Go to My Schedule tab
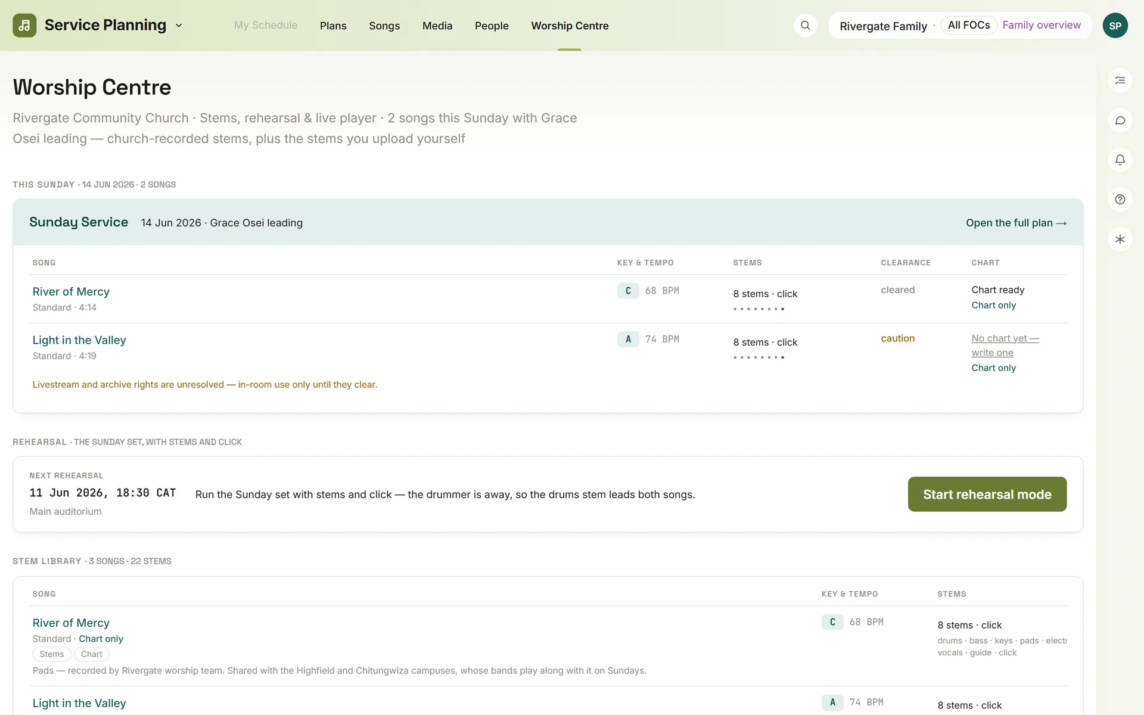Image resolution: width=1144 pixels, height=715 pixels. pos(266,25)
